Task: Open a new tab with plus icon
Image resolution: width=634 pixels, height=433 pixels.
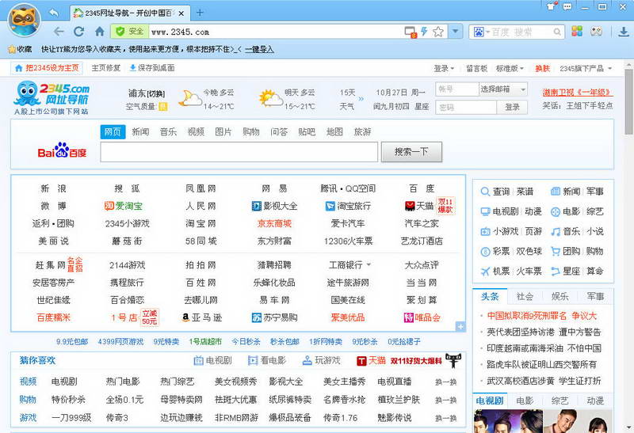Action: tap(200, 13)
